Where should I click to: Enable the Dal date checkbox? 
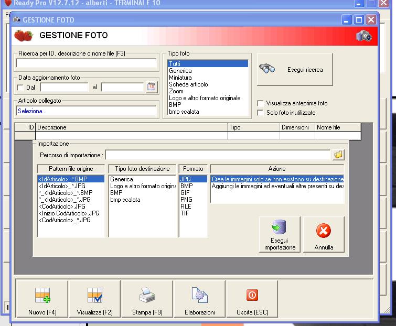[20, 88]
